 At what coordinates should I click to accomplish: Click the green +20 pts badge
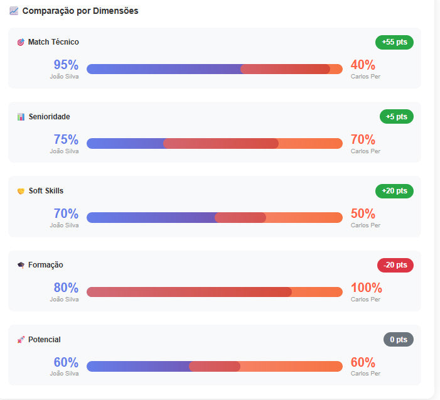pyautogui.click(x=394, y=191)
